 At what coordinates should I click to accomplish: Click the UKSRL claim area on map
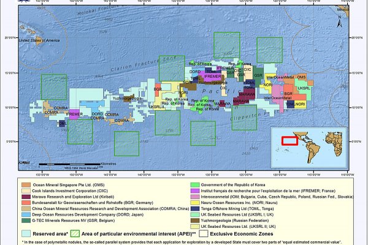coord(304,89)
